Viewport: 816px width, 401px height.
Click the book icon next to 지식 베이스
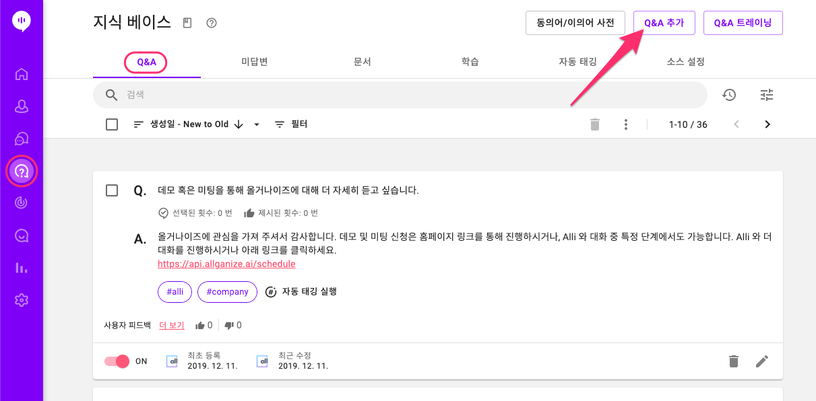click(187, 23)
